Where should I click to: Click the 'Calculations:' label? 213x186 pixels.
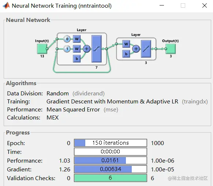pyautogui.click(x=24, y=118)
